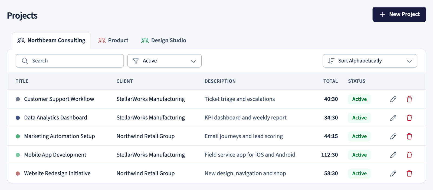The image size is (433, 190).
Task: Click the Marketing Automation Setup green dot
Action: [18, 136]
